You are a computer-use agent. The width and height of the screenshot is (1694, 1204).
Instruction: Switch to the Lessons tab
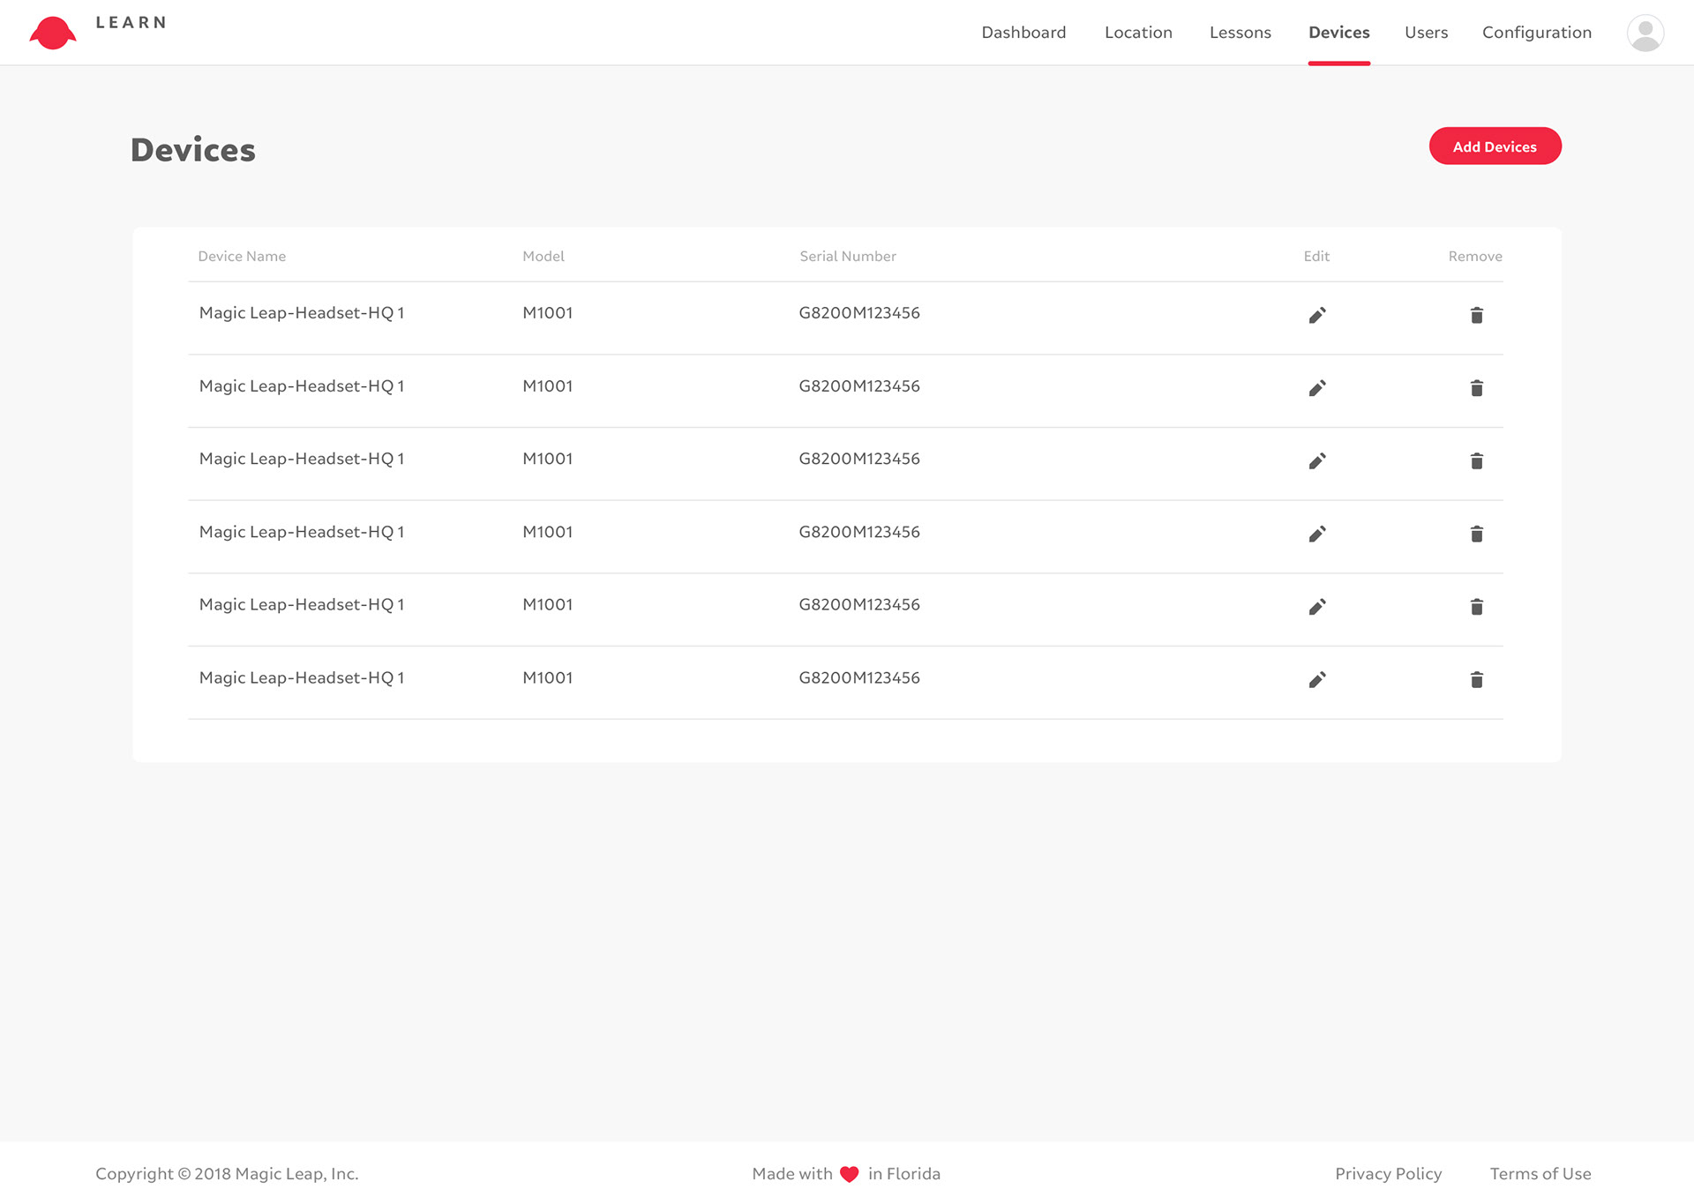[1240, 33]
